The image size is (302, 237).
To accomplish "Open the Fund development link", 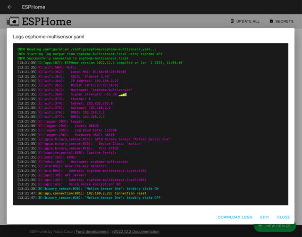I will 92,232.
